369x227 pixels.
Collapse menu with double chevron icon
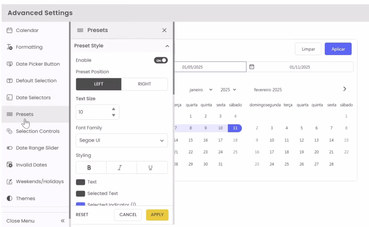(63, 221)
